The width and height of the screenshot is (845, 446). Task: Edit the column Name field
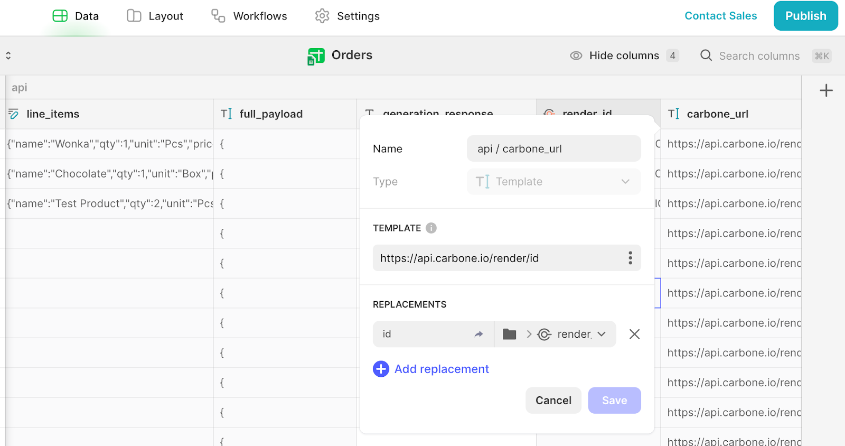[x=553, y=148]
